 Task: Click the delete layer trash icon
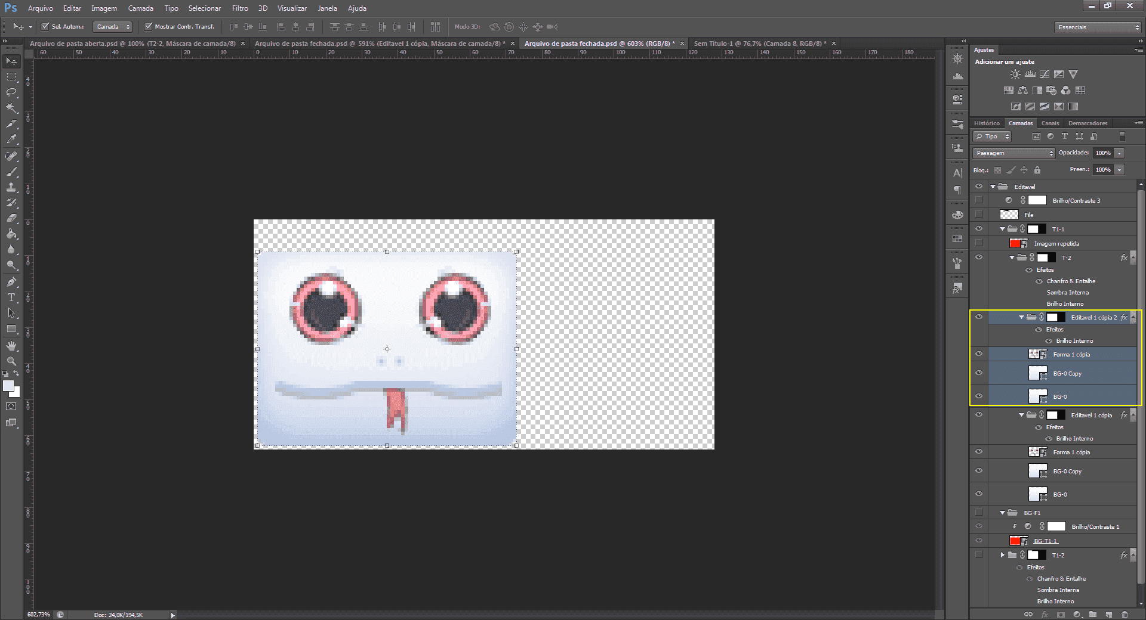pos(1125,615)
